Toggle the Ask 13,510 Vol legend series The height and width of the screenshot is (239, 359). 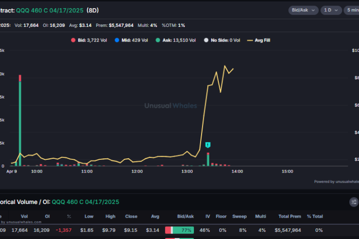tap(176, 40)
